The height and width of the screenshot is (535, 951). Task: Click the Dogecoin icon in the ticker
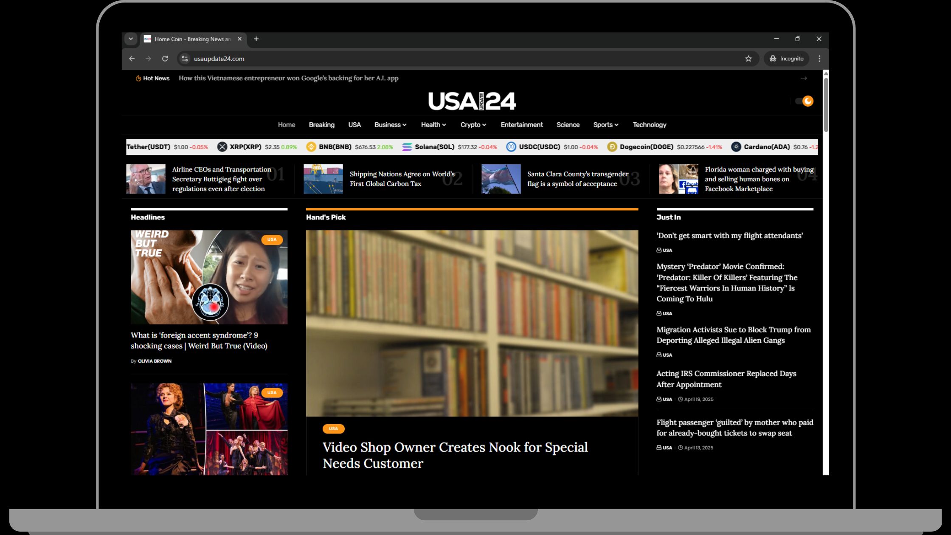pos(612,147)
